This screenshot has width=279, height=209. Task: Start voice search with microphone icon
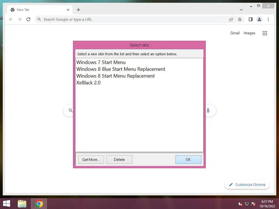[208, 110]
